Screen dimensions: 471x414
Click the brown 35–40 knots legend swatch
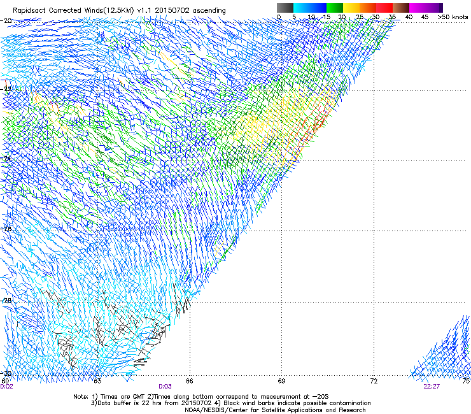(x=401, y=8)
